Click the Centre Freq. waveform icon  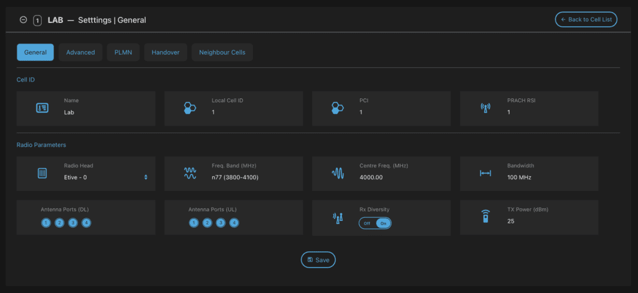(338, 173)
